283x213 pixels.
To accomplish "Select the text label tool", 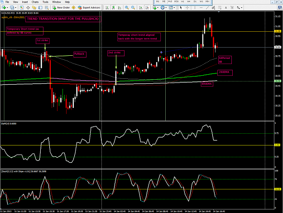I will pos(232,8).
